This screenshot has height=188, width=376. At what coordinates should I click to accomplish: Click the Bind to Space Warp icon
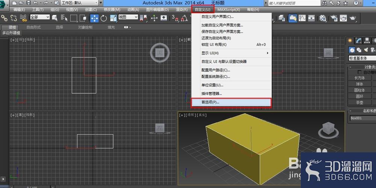coord(23,18)
